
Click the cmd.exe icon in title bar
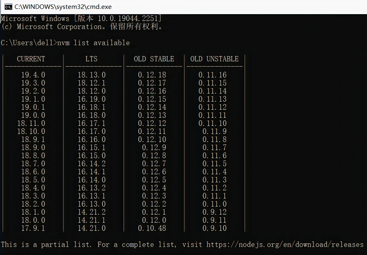(8, 7)
